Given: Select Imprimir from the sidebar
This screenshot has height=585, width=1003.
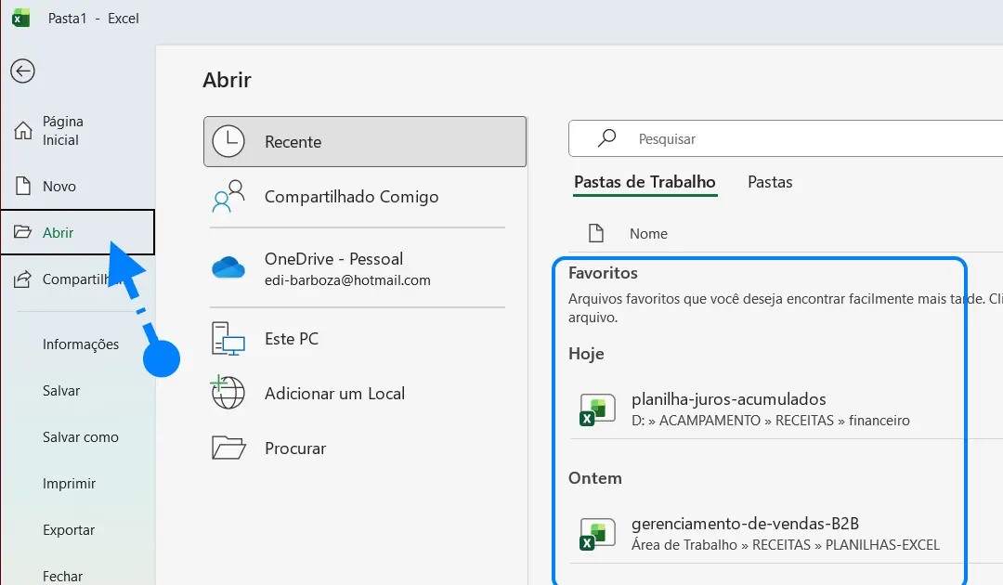Looking at the screenshot, I should coord(68,483).
